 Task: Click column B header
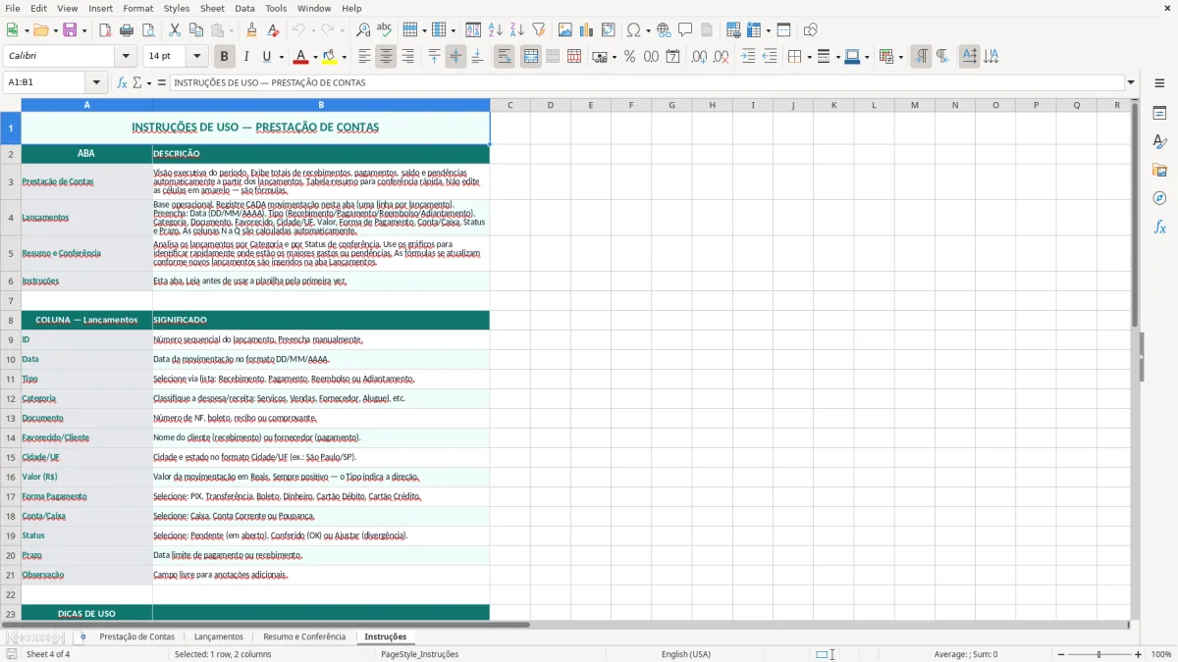click(x=321, y=105)
